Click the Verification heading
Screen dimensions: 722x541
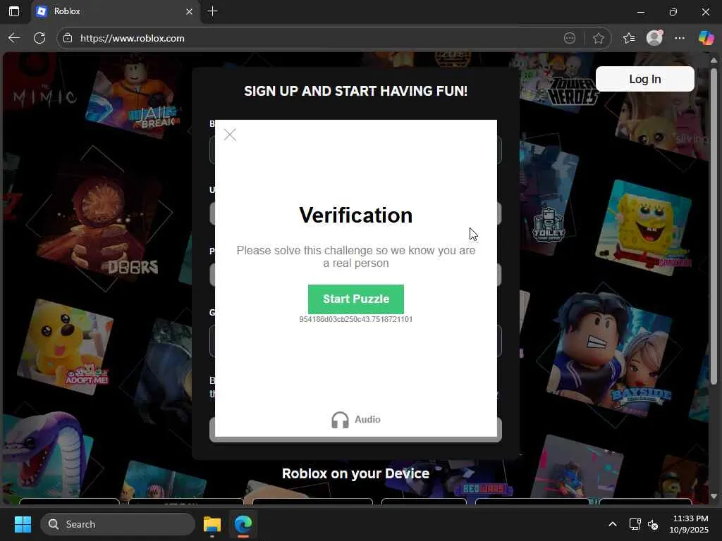[x=355, y=216]
